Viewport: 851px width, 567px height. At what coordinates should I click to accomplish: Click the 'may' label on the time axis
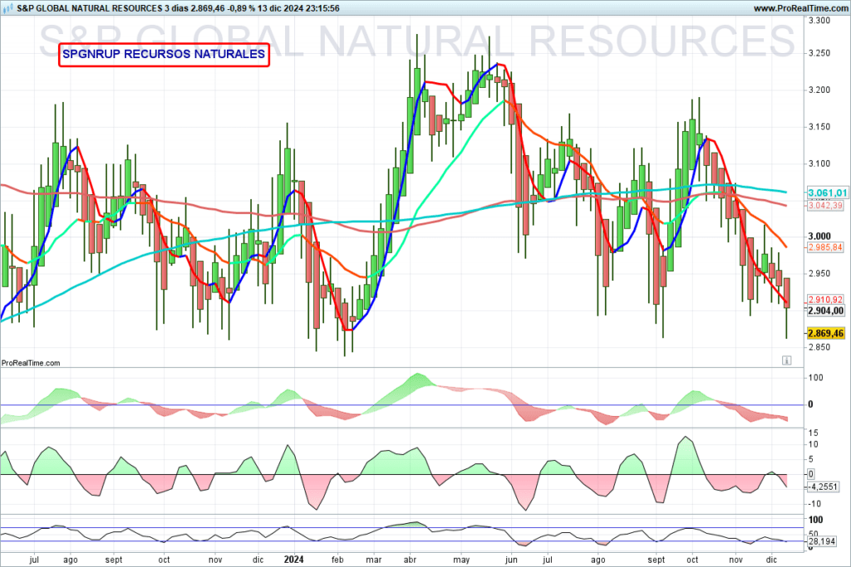(461, 560)
